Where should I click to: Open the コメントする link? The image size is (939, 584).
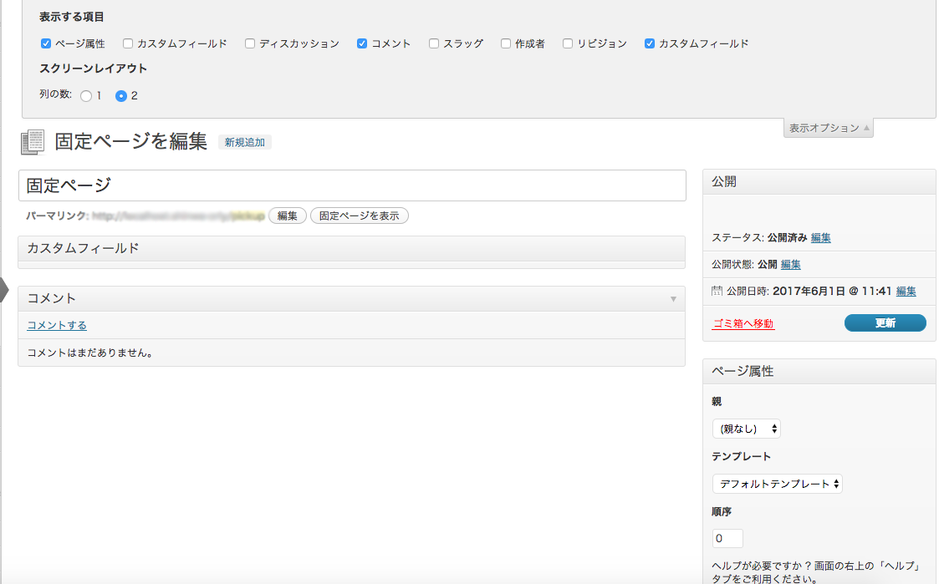pyautogui.click(x=57, y=325)
